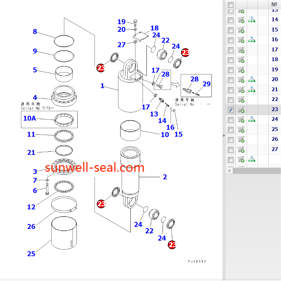The width and height of the screenshot is (281, 281).
Task: Add item 14 to the cart
Action: click(x=241, y=20)
